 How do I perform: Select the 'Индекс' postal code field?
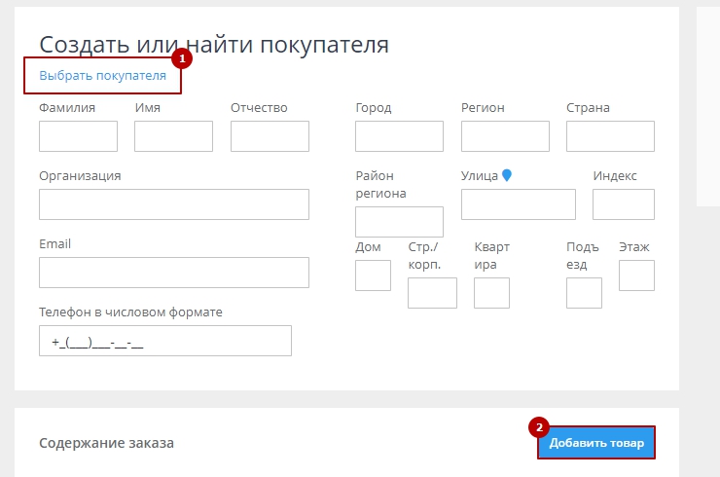click(x=623, y=204)
